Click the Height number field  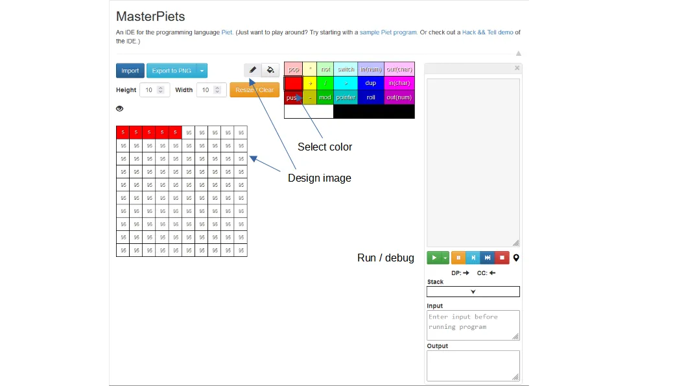coord(154,90)
